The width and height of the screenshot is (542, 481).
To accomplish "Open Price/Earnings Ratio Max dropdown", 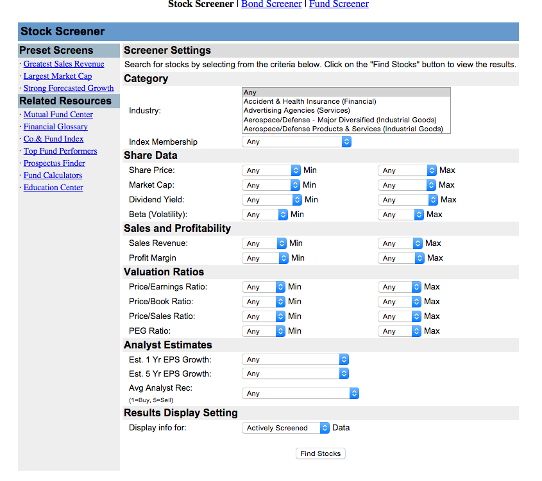I will [x=400, y=287].
